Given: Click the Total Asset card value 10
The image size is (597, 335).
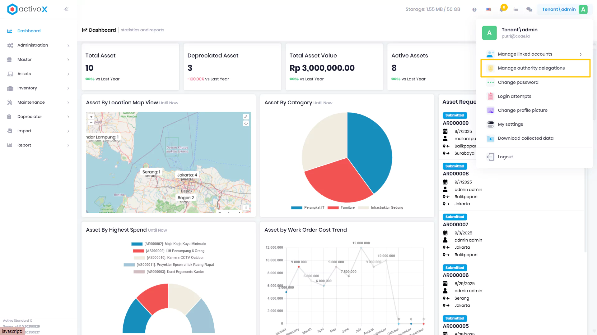Looking at the screenshot, I should point(89,68).
